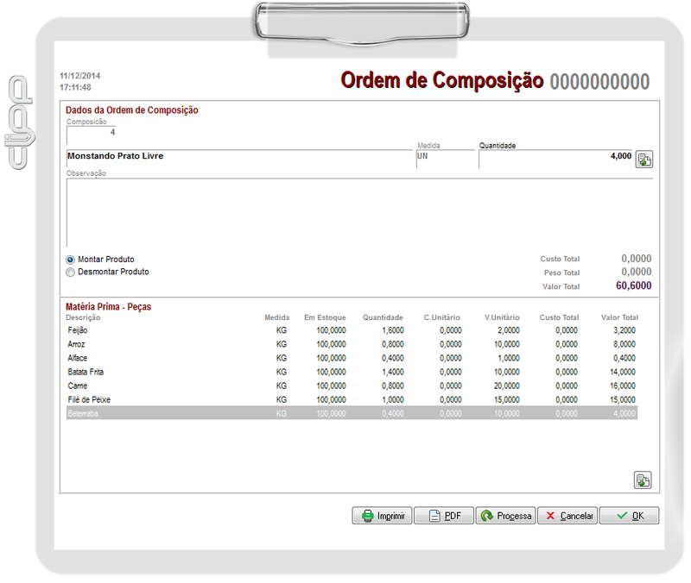Click the add item icon below materials table
691x583 pixels.
click(642, 480)
